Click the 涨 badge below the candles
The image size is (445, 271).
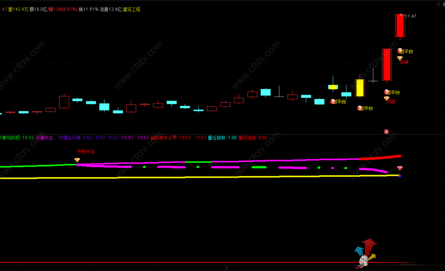click(x=386, y=132)
